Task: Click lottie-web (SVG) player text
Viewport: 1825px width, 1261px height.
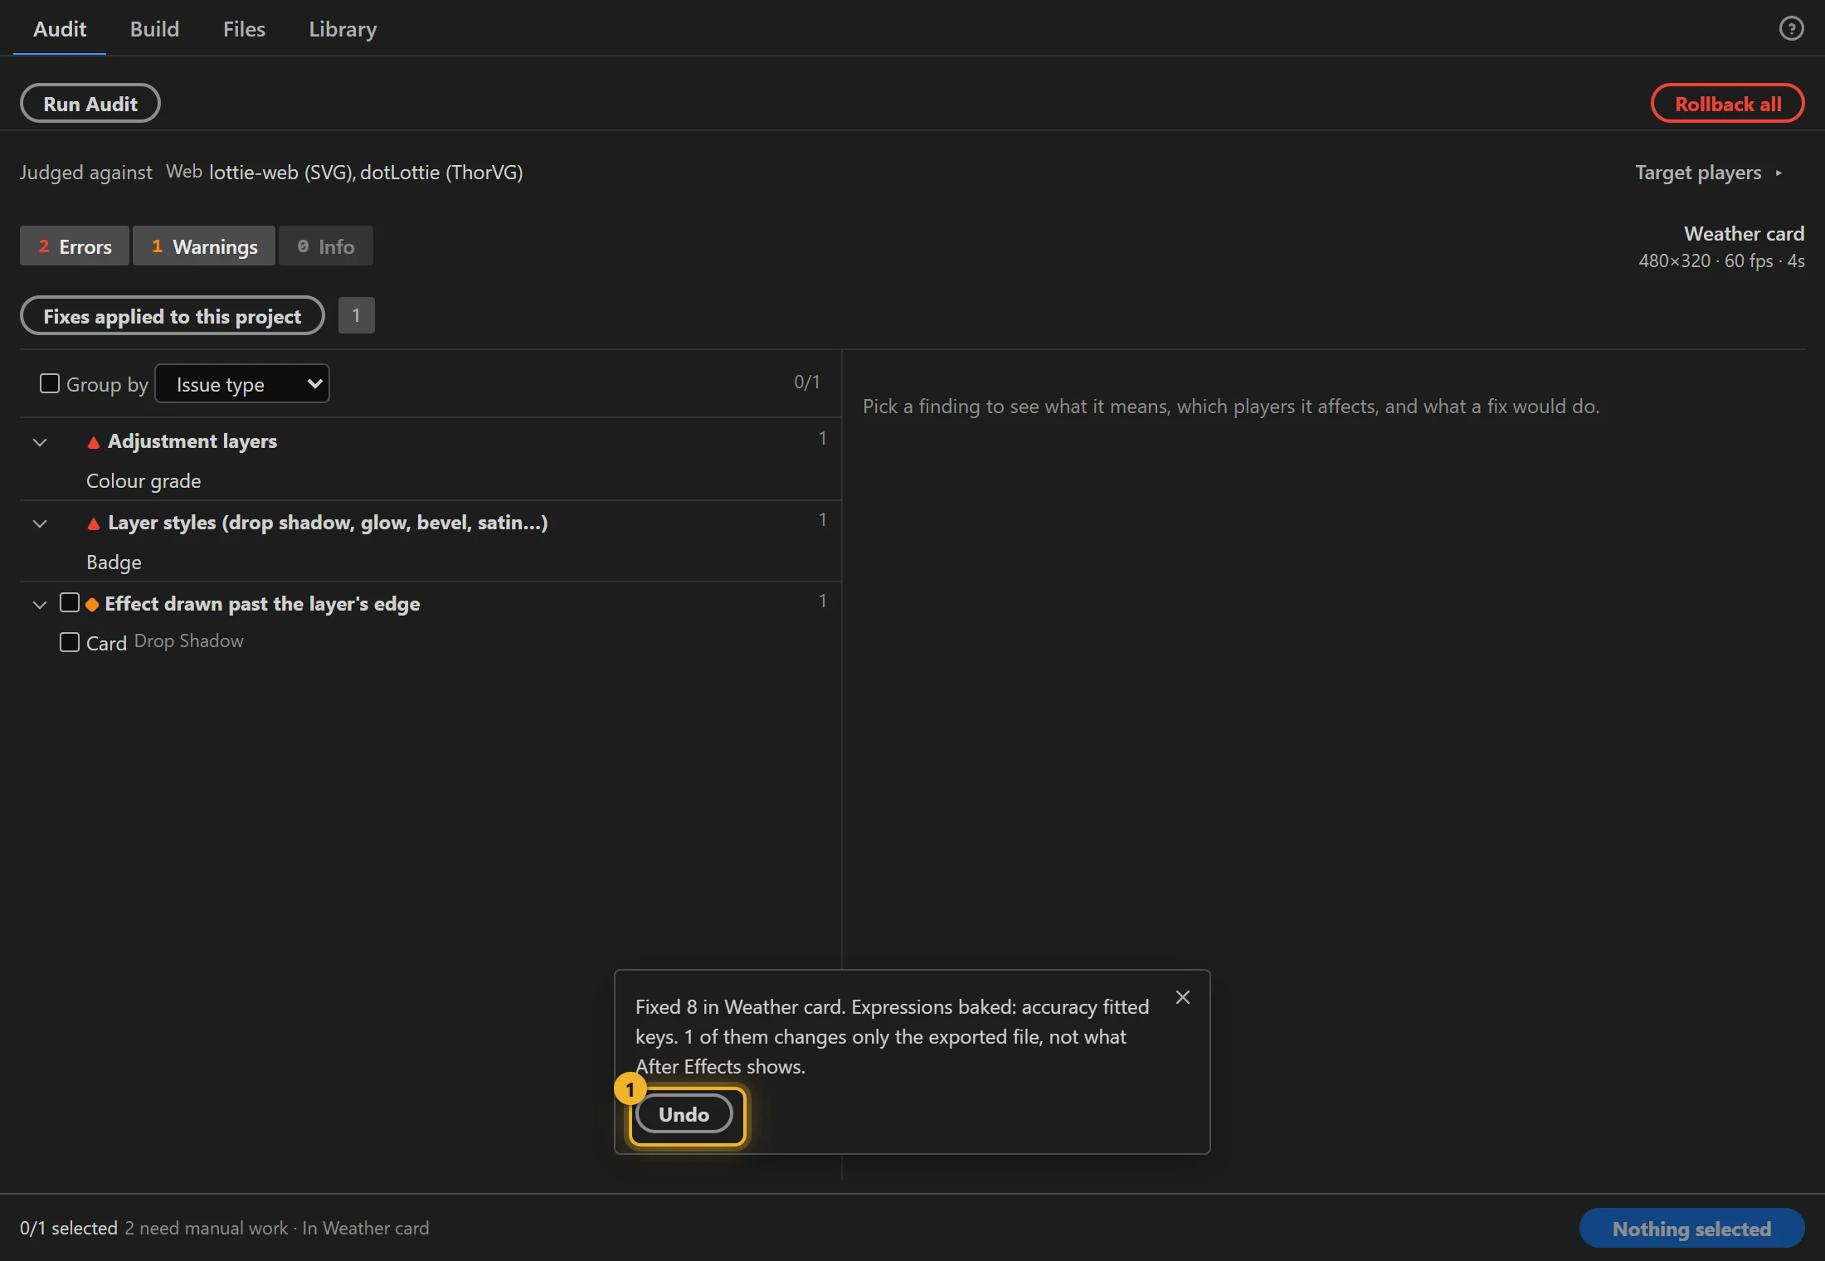Action: click(282, 173)
